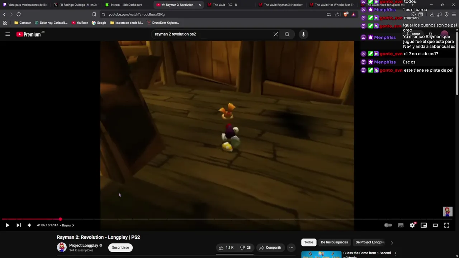Like the video with 1.1 K likes

[226, 248]
